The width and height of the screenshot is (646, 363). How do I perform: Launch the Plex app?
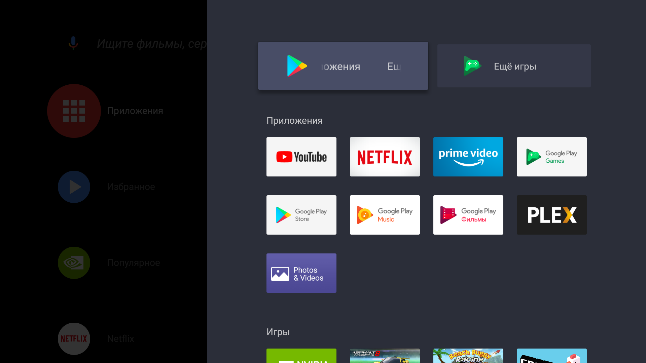click(x=551, y=215)
